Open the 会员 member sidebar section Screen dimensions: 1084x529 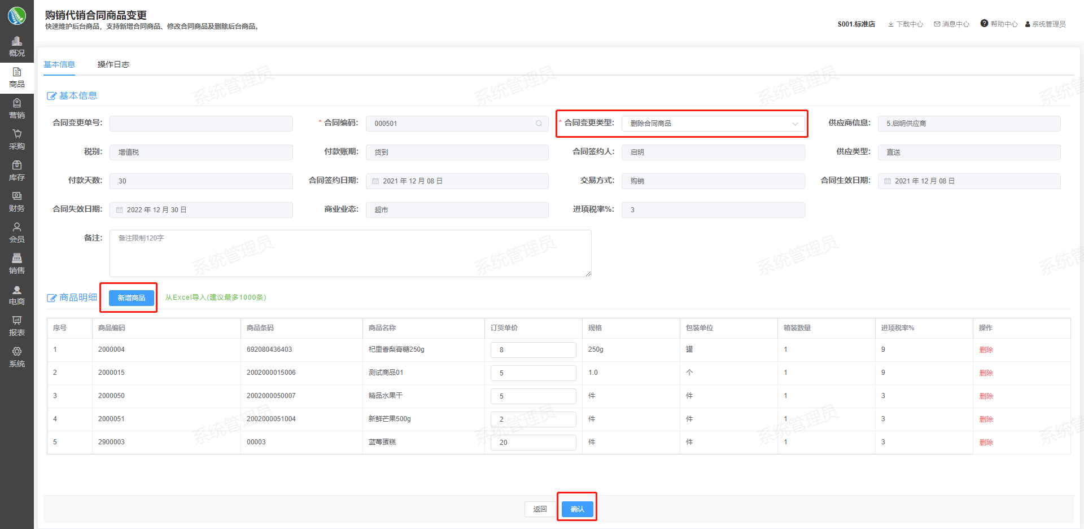pos(17,233)
